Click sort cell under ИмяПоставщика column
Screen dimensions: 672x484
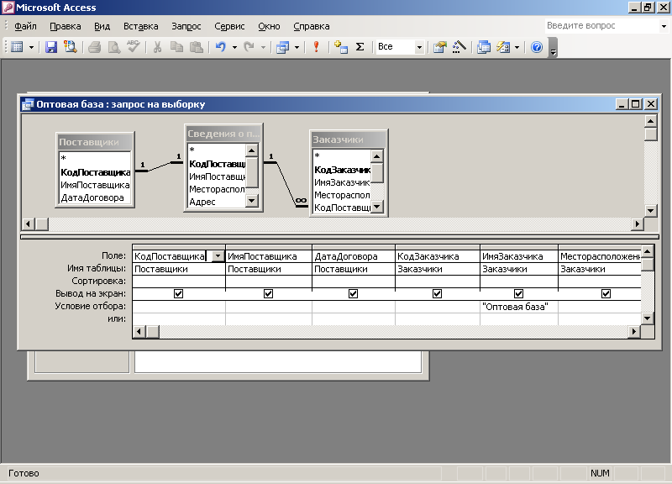[x=269, y=281]
